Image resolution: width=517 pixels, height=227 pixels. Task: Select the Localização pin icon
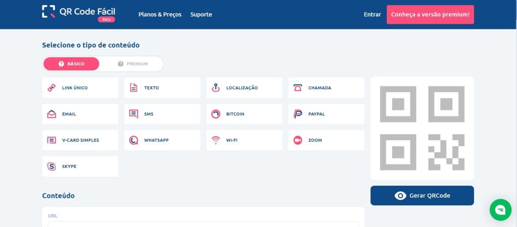point(216,88)
